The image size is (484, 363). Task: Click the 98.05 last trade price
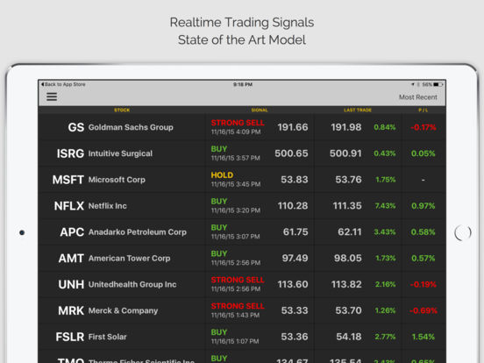point(348,259)
